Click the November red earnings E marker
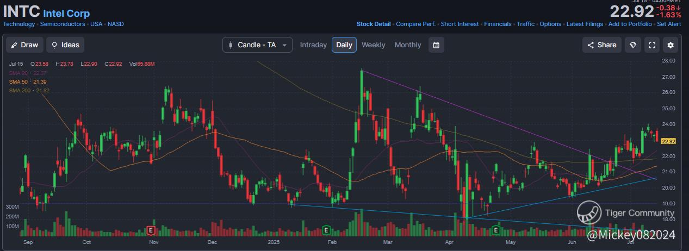 coord(152,230)
